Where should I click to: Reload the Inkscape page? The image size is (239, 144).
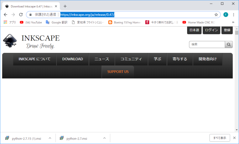[21, 15]
